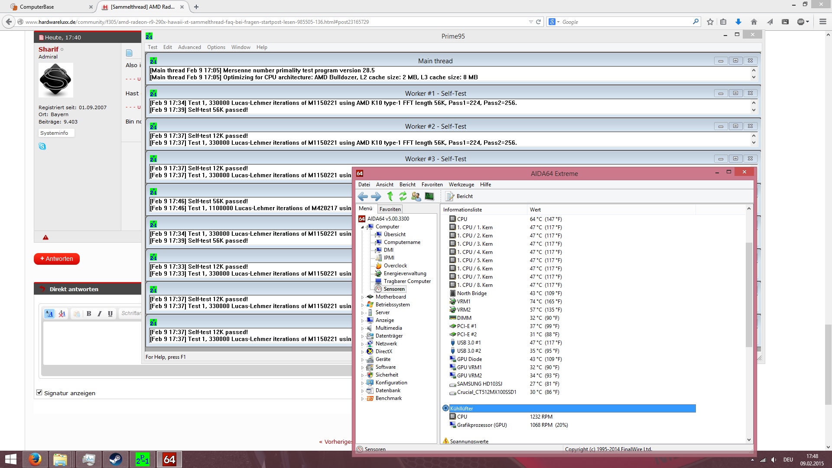Click Firefox download arrow icon
This screenshot has width=832, height=468.
(738, 22)
